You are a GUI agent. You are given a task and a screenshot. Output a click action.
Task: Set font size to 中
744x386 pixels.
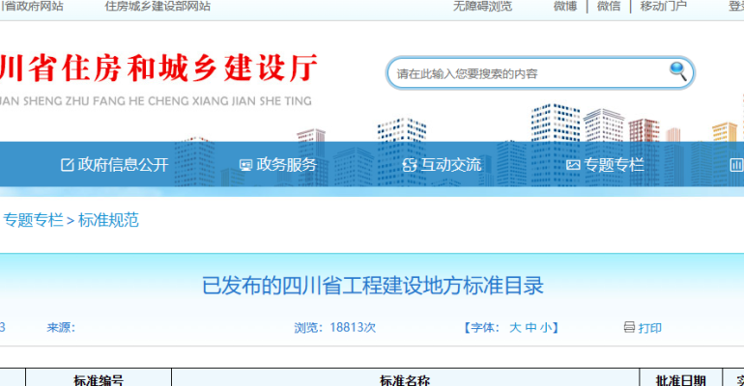(531, 327)
